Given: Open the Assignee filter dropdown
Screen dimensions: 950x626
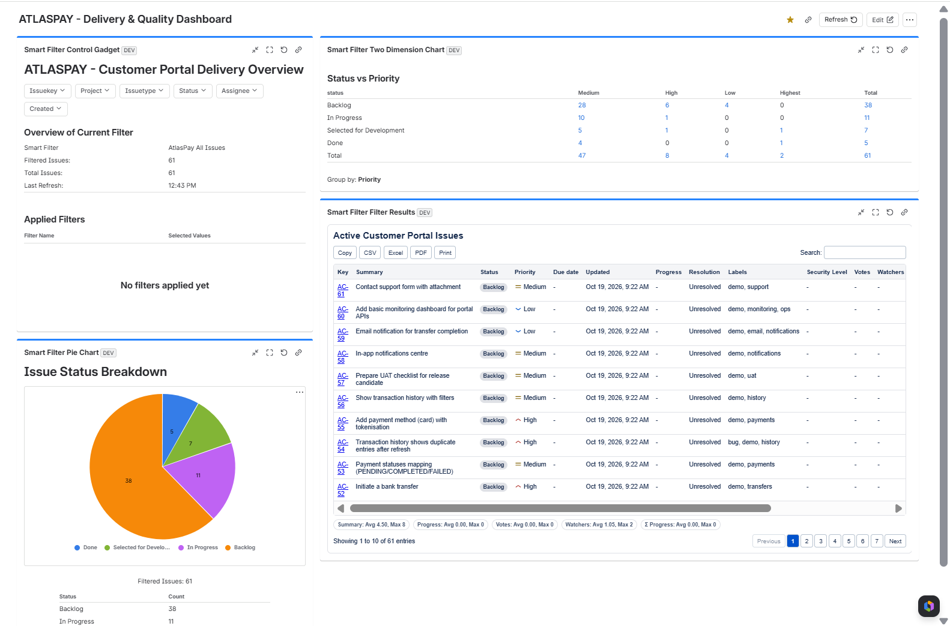Looking at the screenshot, I should [x=240, y=91].
